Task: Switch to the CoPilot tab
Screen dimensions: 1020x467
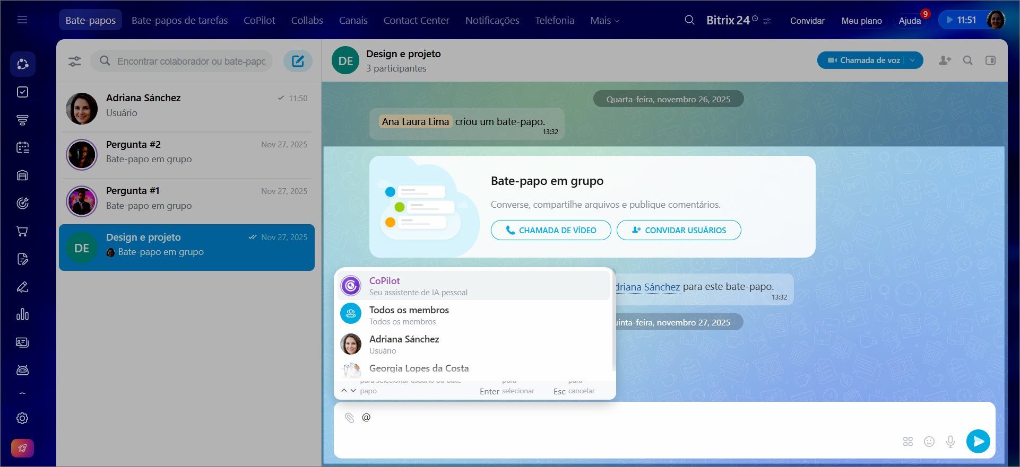Action: click(x=259, y=20)
